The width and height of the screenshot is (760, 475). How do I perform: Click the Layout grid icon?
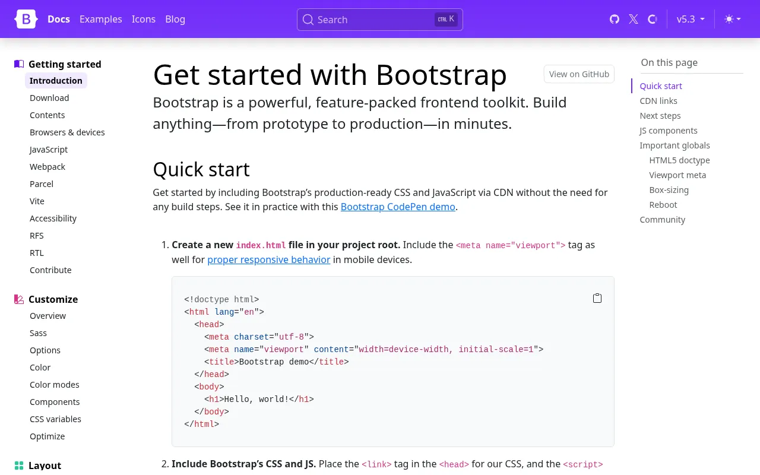[19, 465]
